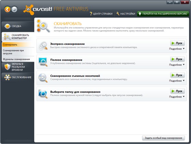Click the removable media disc scan icon

[x=43, y=78]
